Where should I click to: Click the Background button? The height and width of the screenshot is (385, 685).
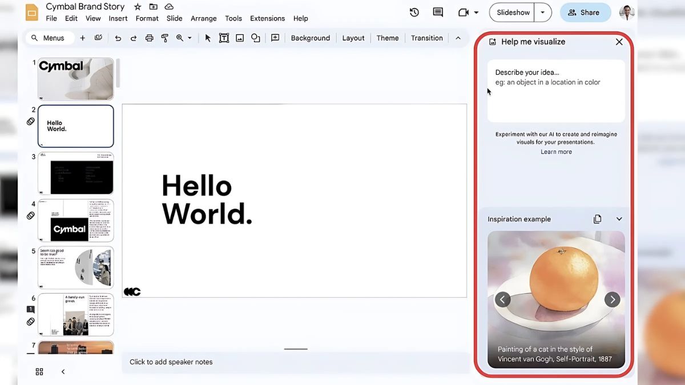311,38
